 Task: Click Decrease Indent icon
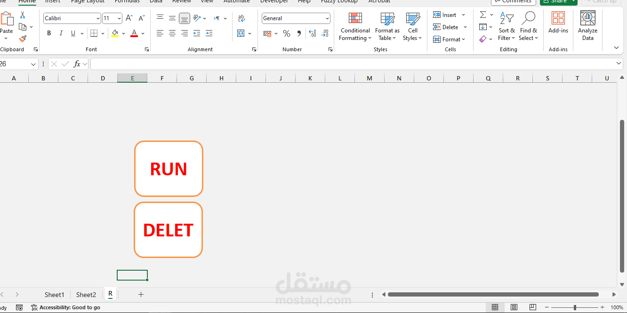tap(197, 33)
